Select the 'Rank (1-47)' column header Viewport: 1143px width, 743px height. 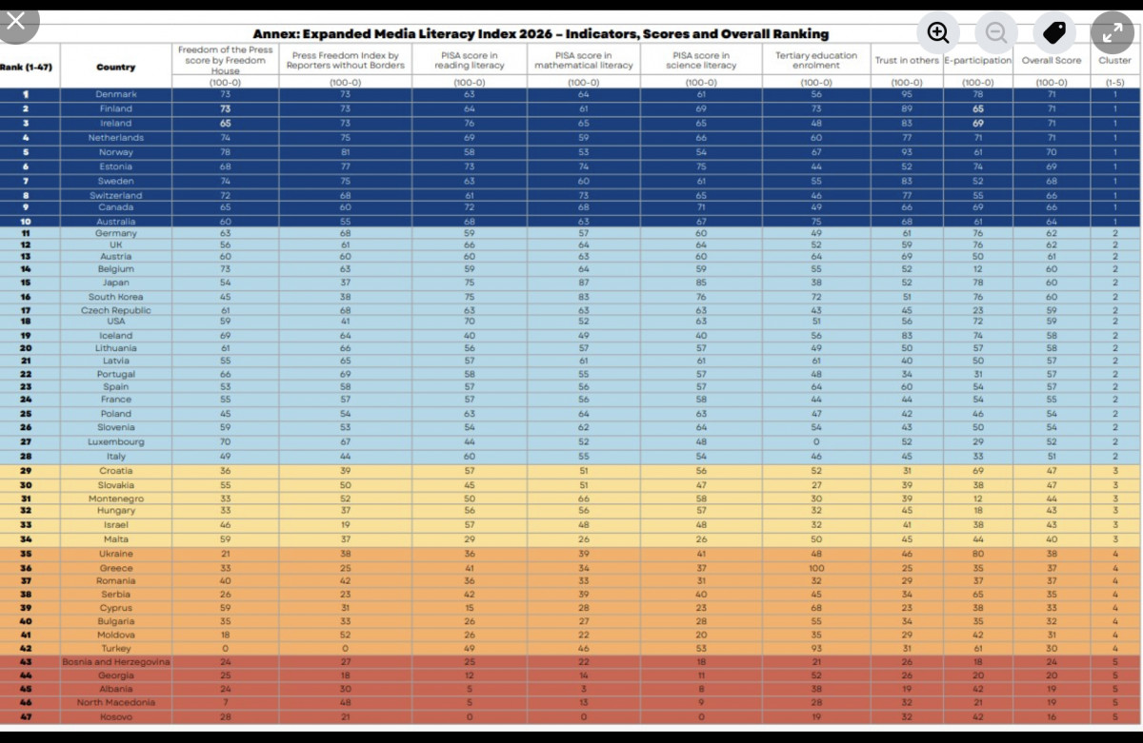28,66
